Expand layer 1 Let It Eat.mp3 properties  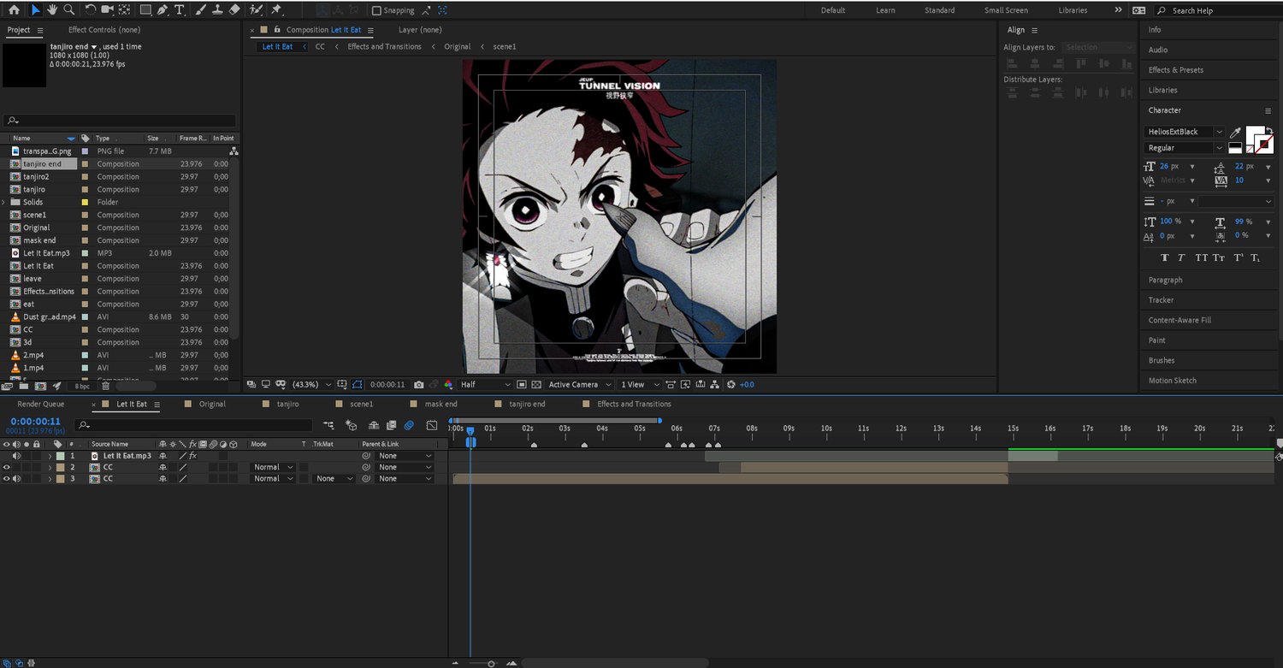[x=50, y=456]
